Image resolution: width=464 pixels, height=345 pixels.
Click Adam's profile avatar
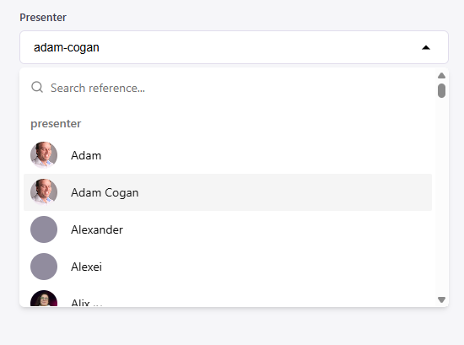click(44, 155)
